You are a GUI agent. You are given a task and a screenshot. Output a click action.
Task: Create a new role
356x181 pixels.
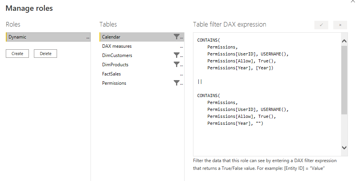click(x=17, y=54)
